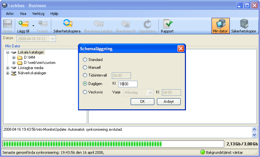
Task: Click the Löstagbar media drive icon
Action: [14, 68]
